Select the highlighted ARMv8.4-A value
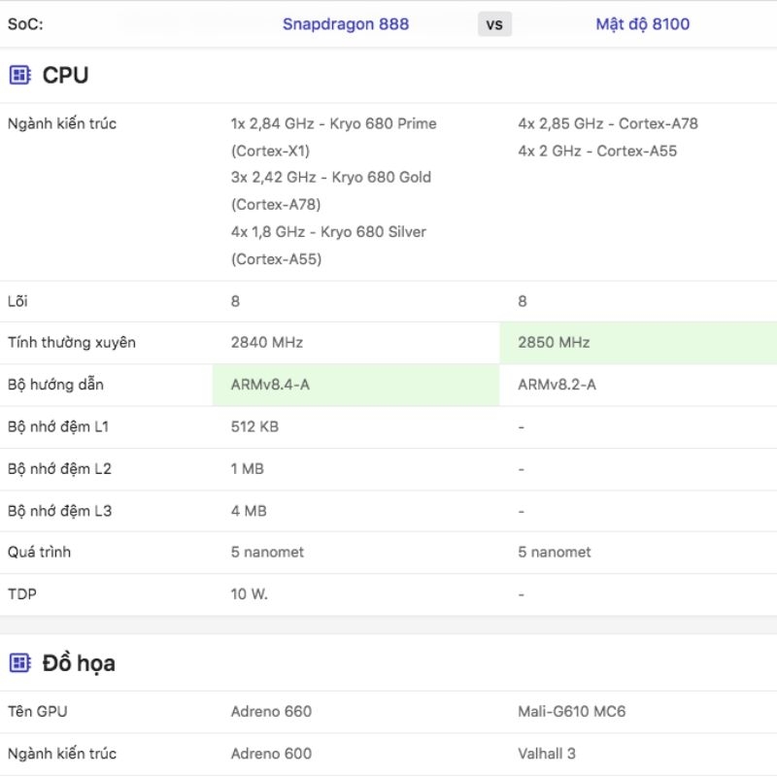This screenshot has height=777, width=777. coord(270,385)
